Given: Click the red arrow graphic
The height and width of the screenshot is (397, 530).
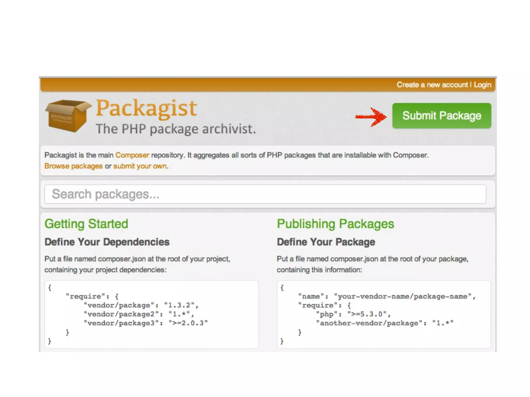Looking at the screenshot, I should [x=371, y=117].
